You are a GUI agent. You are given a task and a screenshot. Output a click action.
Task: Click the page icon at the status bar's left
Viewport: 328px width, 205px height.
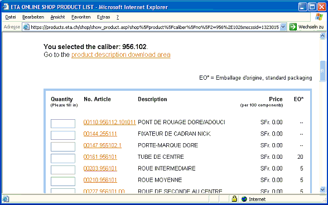pyautogui.click(x=6, y=199)
